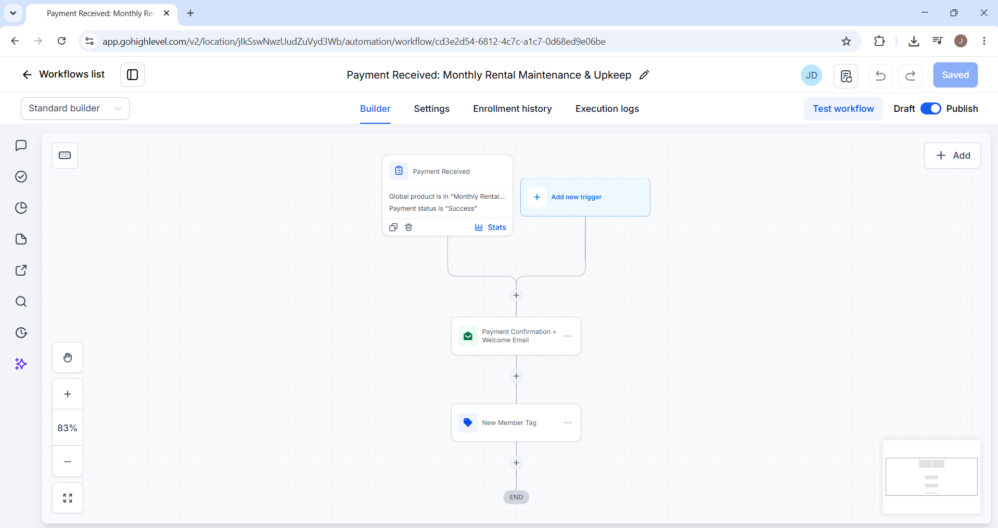Delete the Payment Received trigger

point(408,227)
